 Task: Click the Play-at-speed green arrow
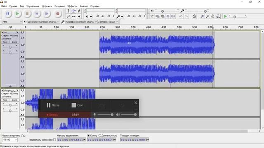tap(225, 16)
